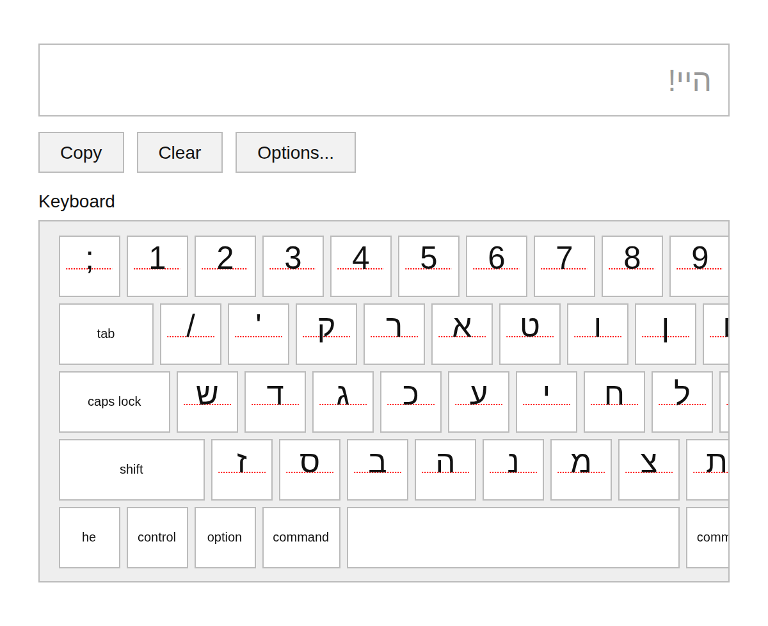The image size is (768, 626).
Task: Tap the Hebrew letter ח key
Action: pyautogui.click(x=614, y=402)
